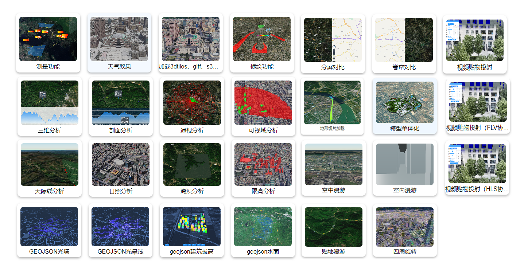Open the 视频贴物投射（FLV协议） example
Image resolution: width=528 pixels, height=274 pixels.
click(x=478, y=102)
